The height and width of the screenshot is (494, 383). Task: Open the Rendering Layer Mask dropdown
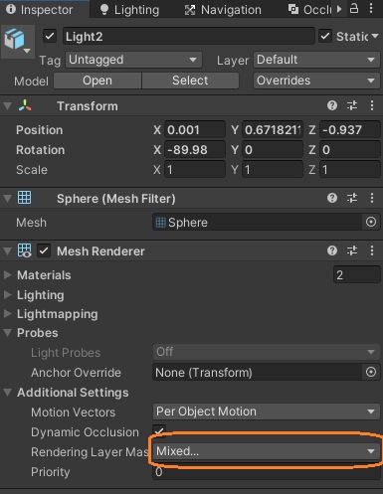point(267,451)
